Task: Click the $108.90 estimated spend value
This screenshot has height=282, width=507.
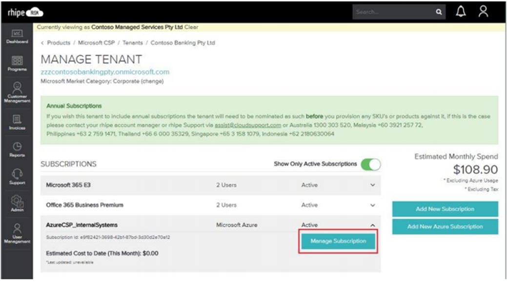Action: (475, 169)
